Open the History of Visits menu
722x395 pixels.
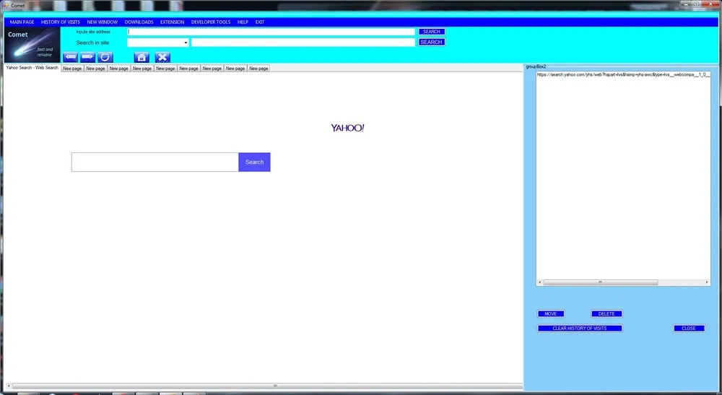point(61,22)
